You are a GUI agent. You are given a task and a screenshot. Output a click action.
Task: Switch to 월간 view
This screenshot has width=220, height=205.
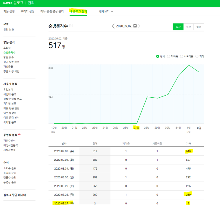click(x=199, y=27)
